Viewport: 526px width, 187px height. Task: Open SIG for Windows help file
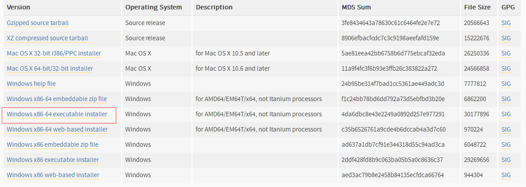click(506, 84)
